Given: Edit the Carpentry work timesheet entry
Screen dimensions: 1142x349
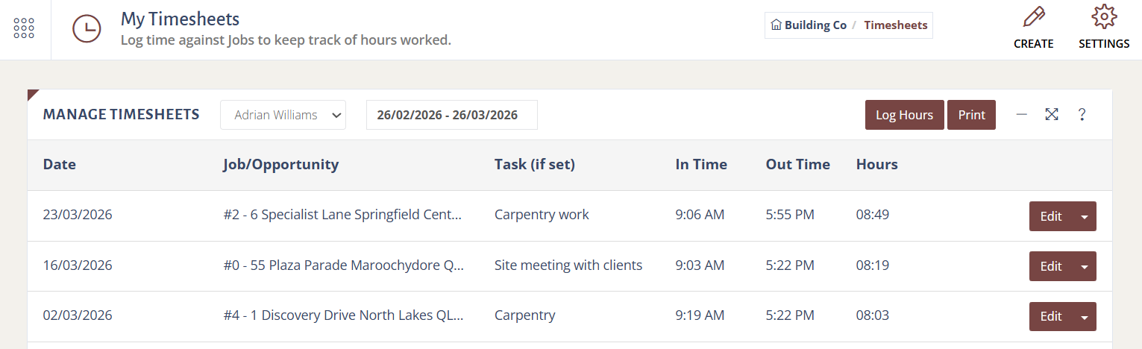Looking at the screenshot, I should (x=1050, y=216).
